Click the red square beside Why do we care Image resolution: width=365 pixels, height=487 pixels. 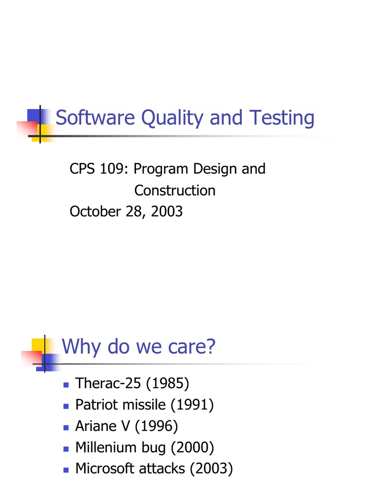pos(30,358)
